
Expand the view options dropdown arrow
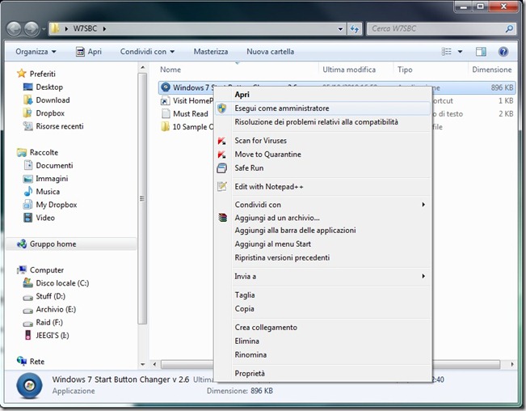click(x=461, y=52)
